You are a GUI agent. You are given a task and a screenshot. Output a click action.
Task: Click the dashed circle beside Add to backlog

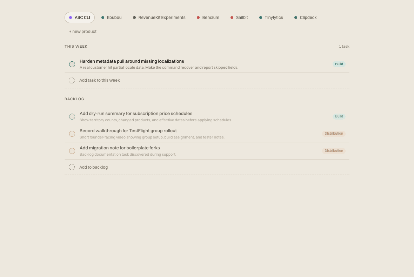pos(72,167)
